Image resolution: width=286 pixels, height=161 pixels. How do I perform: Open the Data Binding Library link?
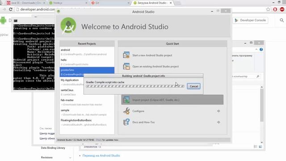[x=53, y=148]
